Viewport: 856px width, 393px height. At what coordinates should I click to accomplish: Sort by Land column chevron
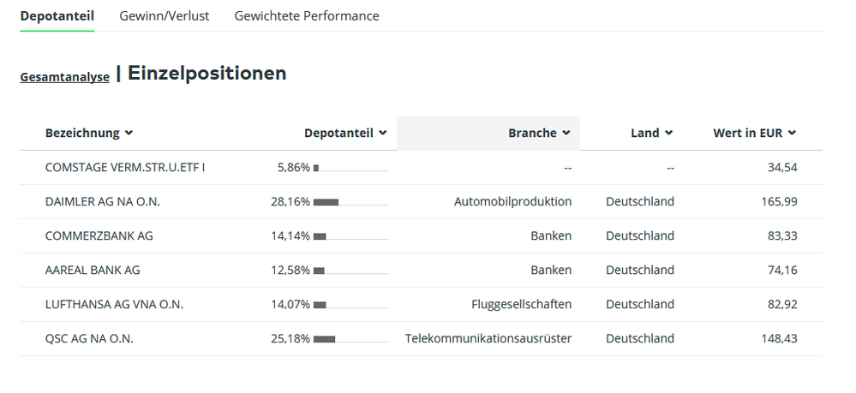pos(668,133)
